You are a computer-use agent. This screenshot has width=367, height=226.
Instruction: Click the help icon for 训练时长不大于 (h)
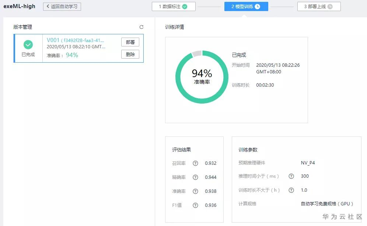point(291,190)
